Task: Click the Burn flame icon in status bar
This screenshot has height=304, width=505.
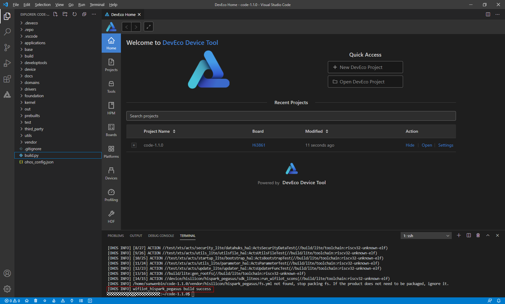Action: 54,301
